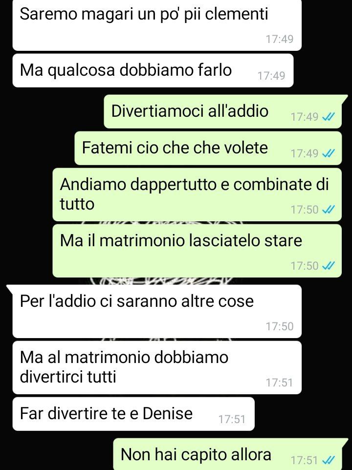Tap the 'Divertiamoci all'addio' message text
Screen dimensions: 352x470
tap(190, 111)
